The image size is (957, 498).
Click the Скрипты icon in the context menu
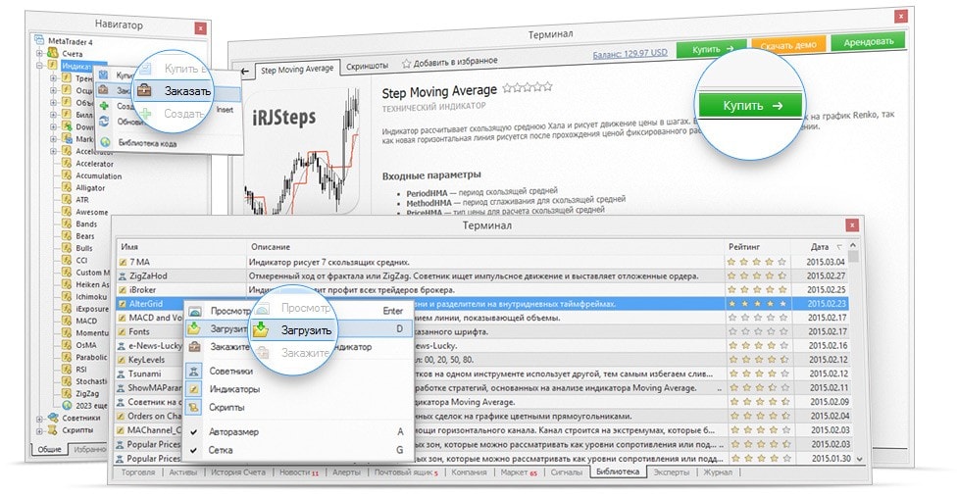(195, 407)
